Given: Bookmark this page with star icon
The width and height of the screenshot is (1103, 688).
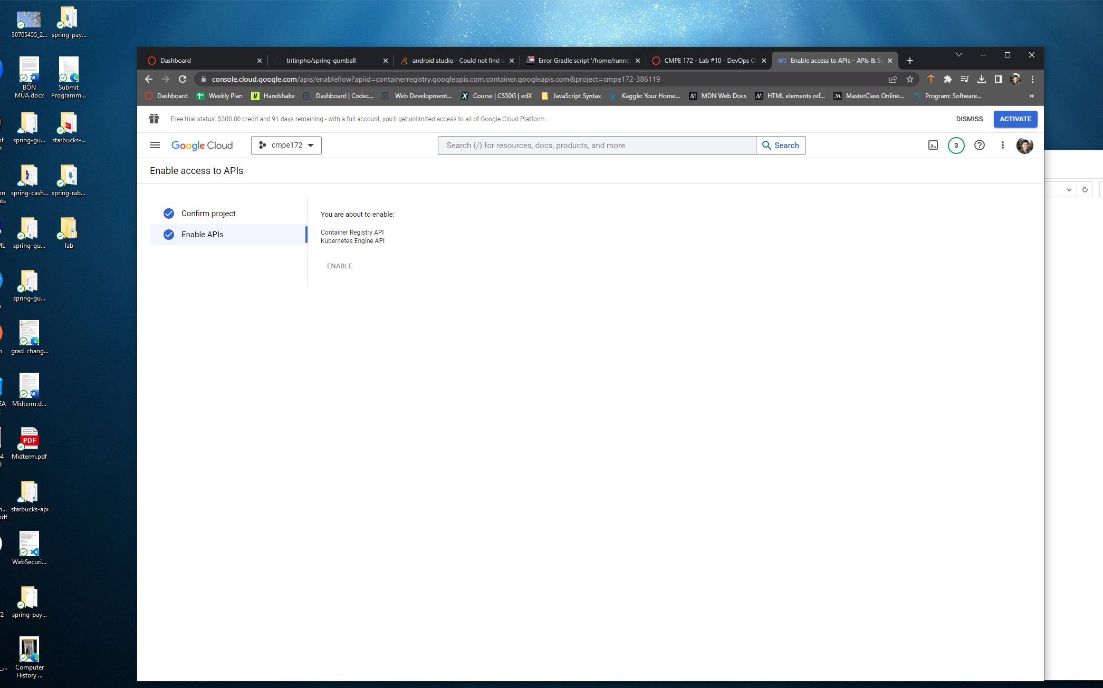Looking at the screenshot, I should pyautogui.click(x=910, y=79).
